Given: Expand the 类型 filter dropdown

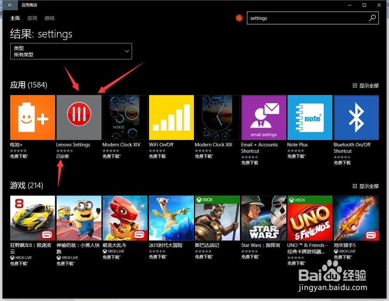Looking at the screenshot, I should coord(71,51).
